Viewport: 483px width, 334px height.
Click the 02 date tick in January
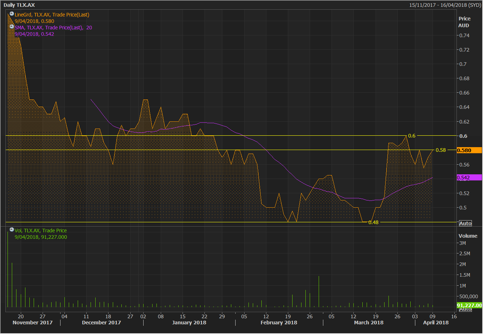click(143, 316)
